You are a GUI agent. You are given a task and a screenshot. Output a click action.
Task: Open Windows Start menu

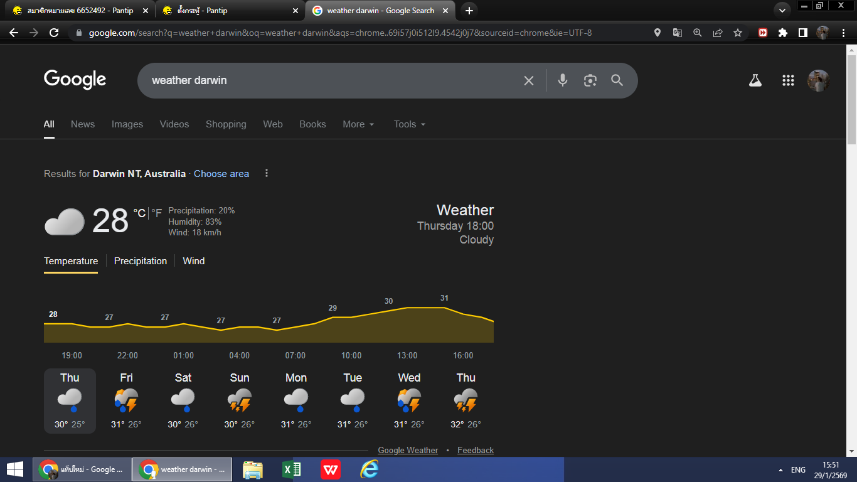click(15, 469)
